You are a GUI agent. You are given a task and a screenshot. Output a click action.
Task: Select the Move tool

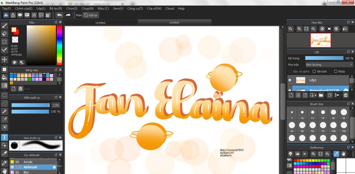pyautogui.click(x=4, y=59)
